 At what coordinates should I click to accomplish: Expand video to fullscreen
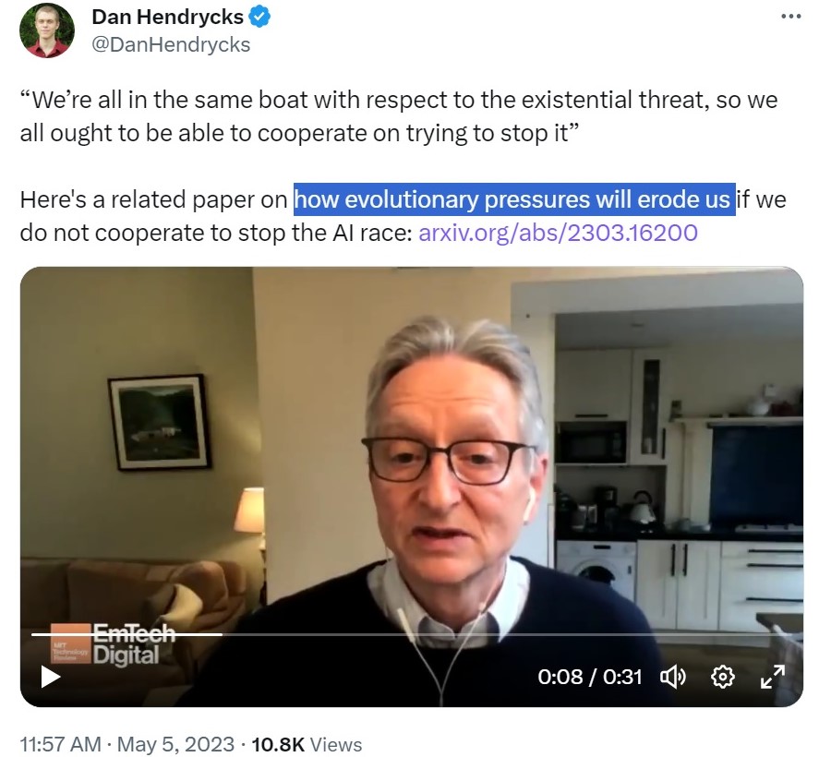pyautogui.click(x=773, y=677)
